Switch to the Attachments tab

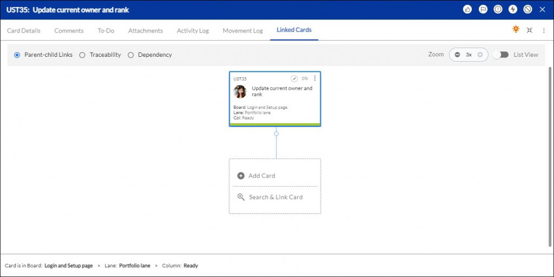(x=146, y=31)
